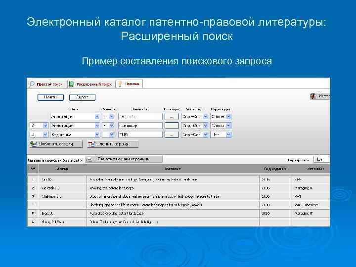The image size is (356, 267).
Task: Open dictionary button in ENG query row
Action: coord(172,134)
